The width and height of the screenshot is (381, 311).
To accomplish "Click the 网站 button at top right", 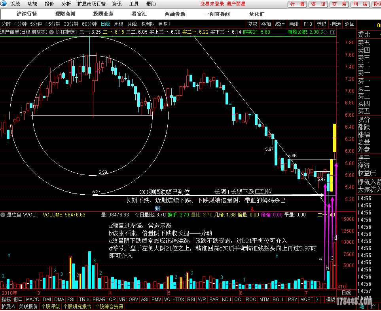I will (360, 4).
